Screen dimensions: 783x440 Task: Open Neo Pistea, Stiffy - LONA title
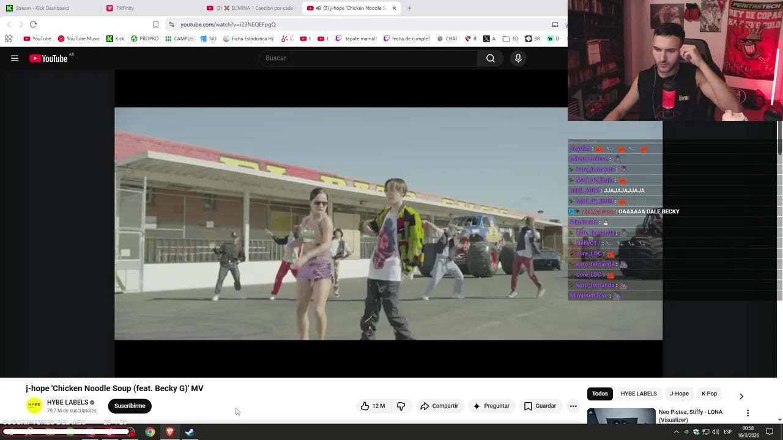point(690,416)
